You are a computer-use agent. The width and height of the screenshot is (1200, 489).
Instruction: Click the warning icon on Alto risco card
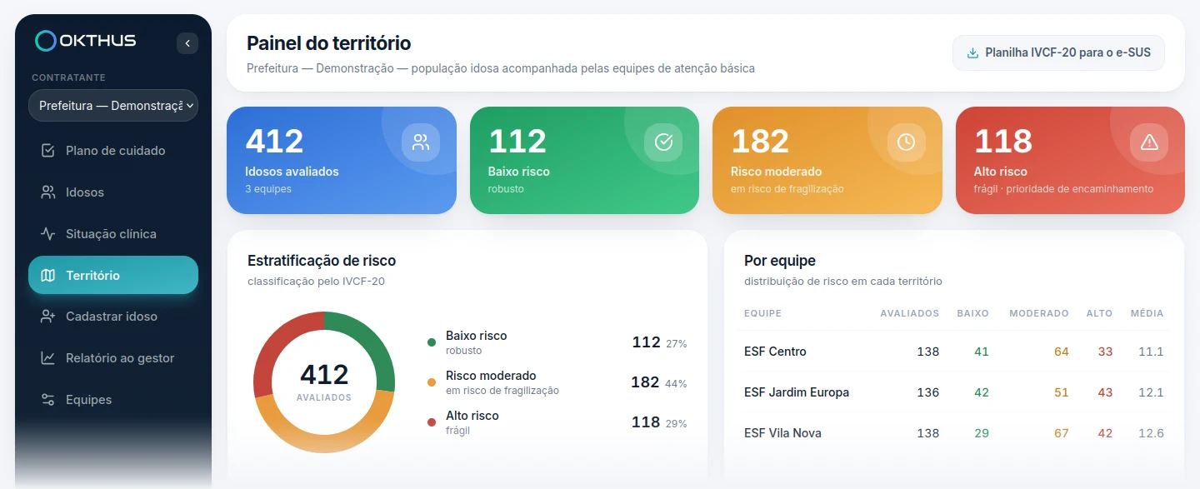(x=1149, y=142)
